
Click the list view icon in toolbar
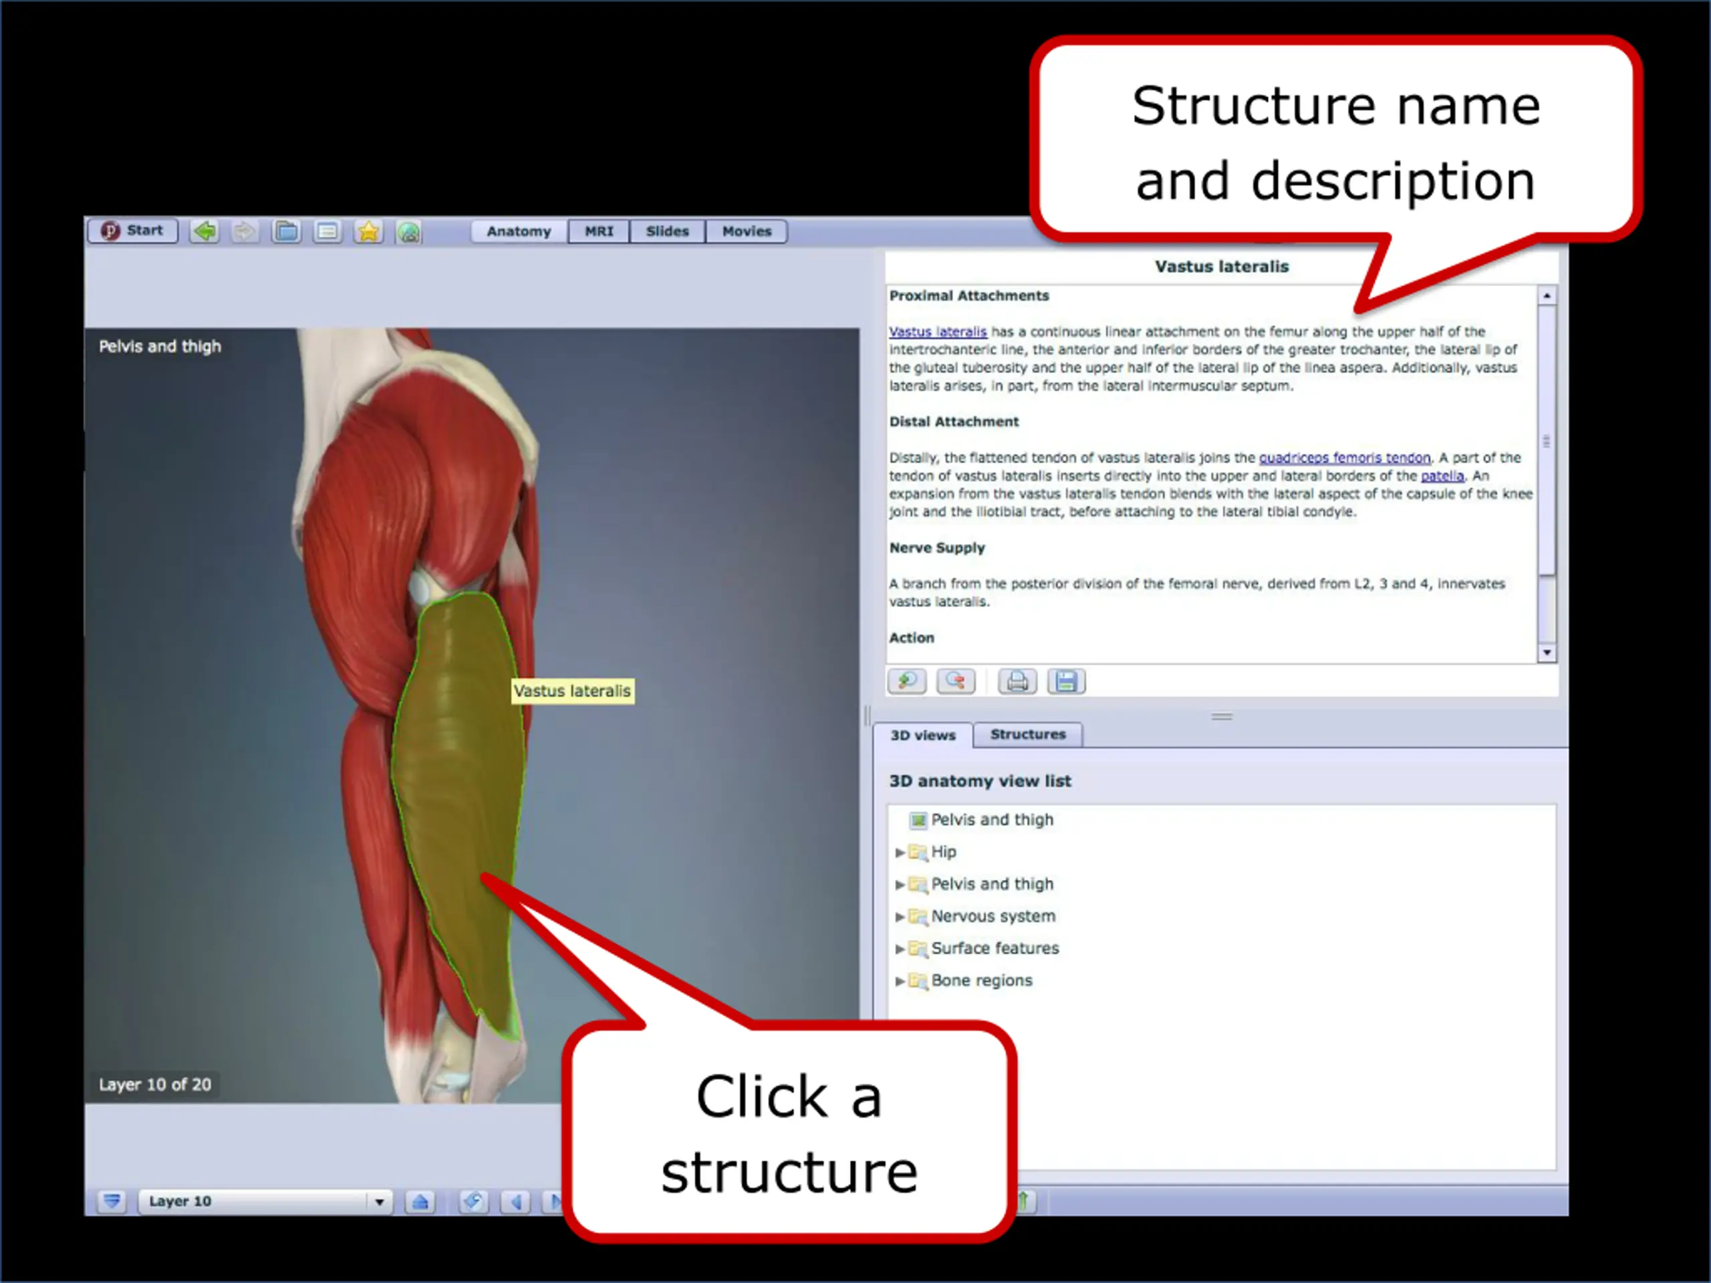[327, 231]
